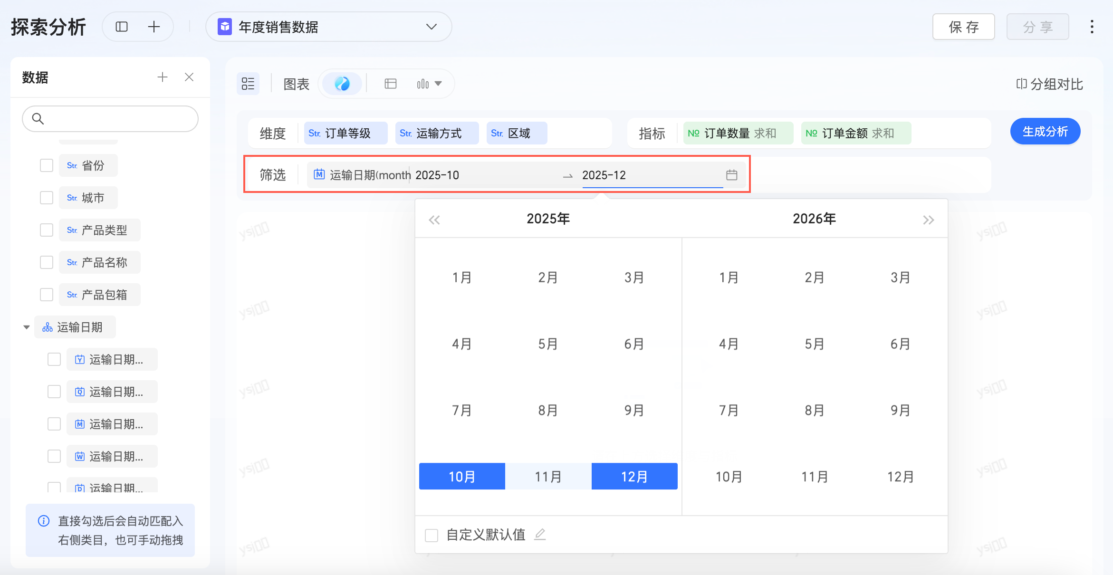The image size is (1113, 575).
Task: Click the sidebar layout toggle icon
Action: (x=122, y=27)
